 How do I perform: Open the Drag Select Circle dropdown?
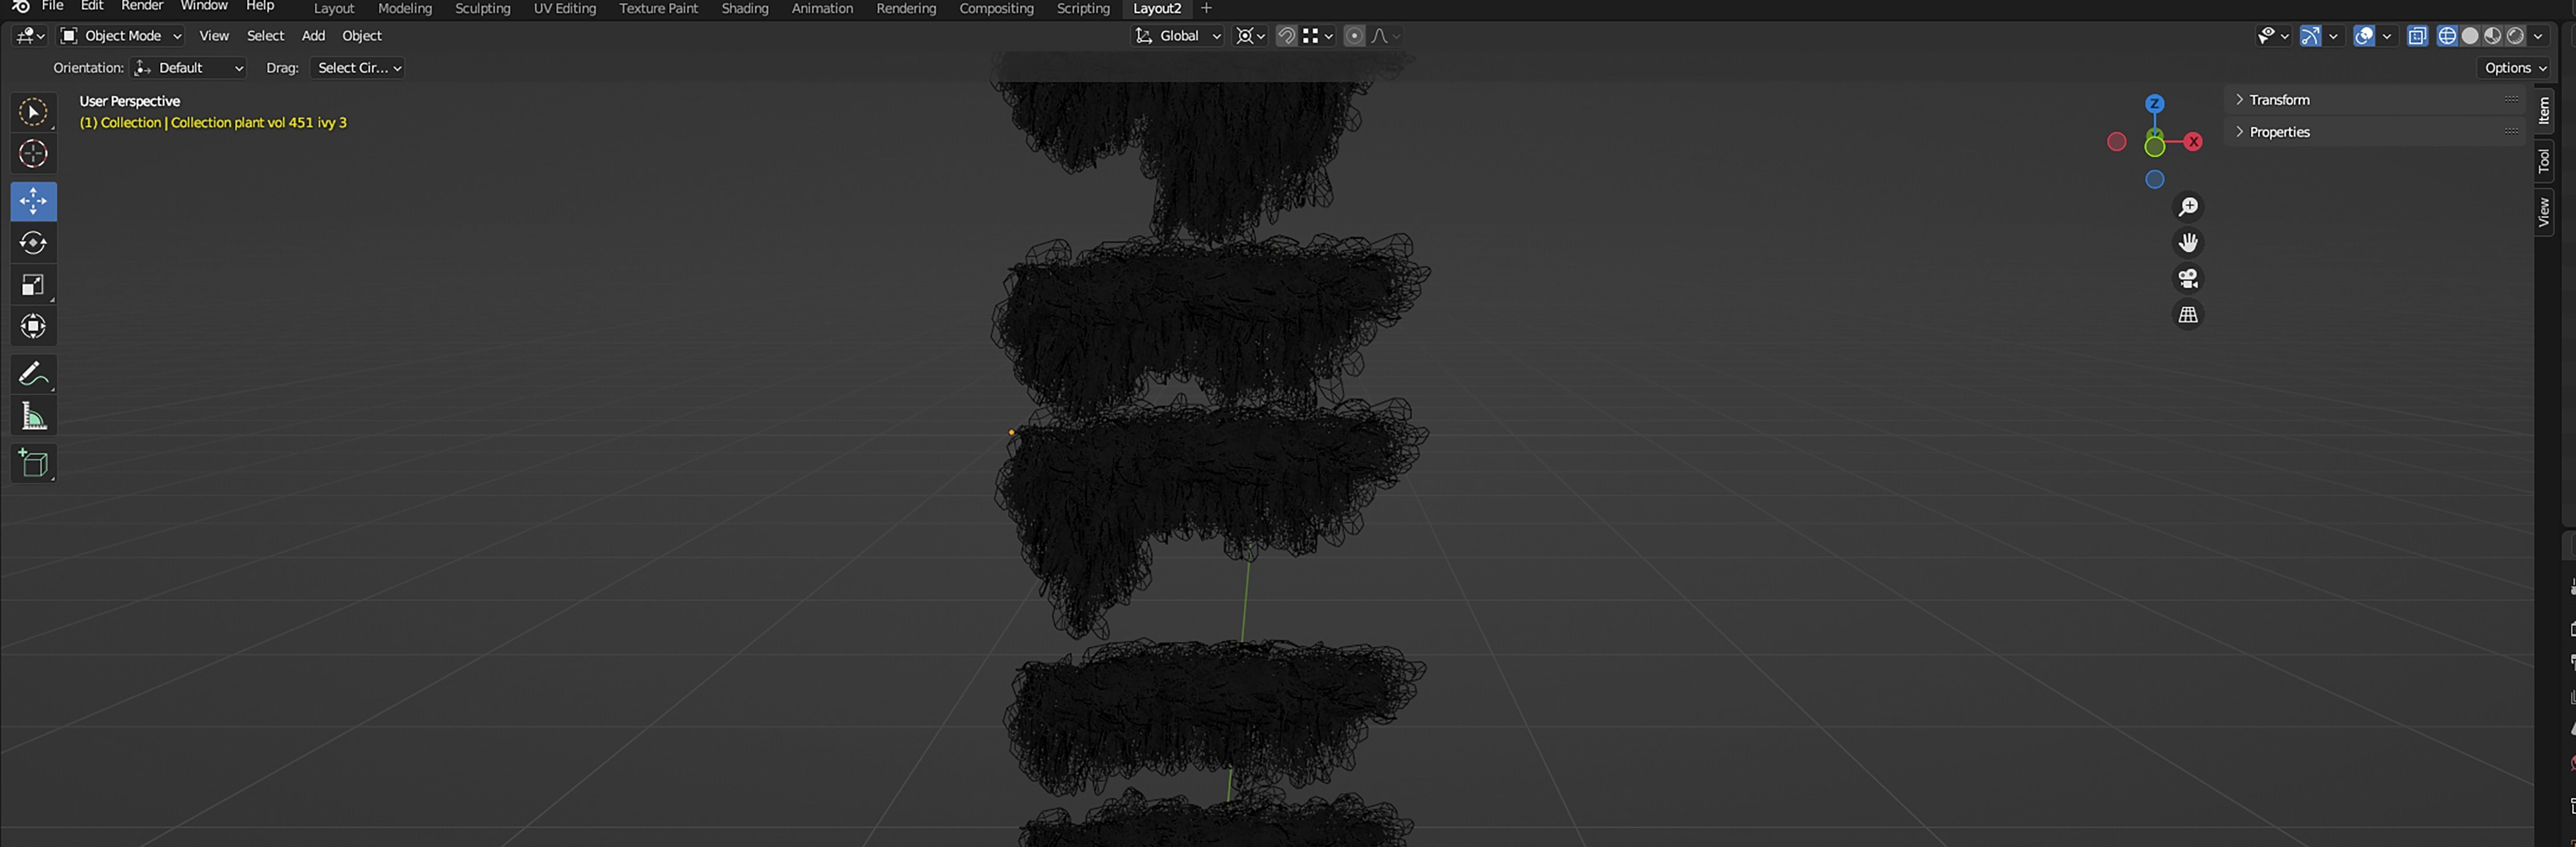click(357, 68)
